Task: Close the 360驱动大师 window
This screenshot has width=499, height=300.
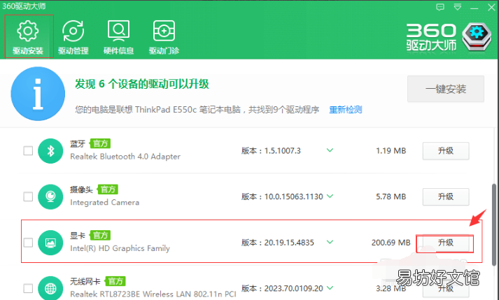Action: tap(491, 7)
